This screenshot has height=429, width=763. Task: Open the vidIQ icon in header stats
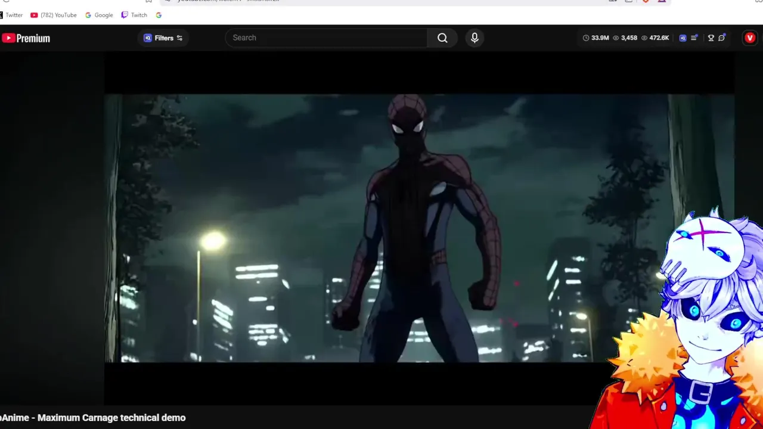coord(683,38)
